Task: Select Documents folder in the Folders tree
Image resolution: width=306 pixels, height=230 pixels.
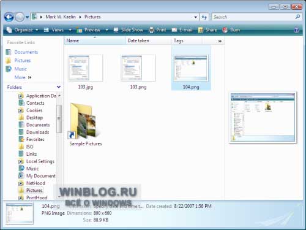Action: 34,125
